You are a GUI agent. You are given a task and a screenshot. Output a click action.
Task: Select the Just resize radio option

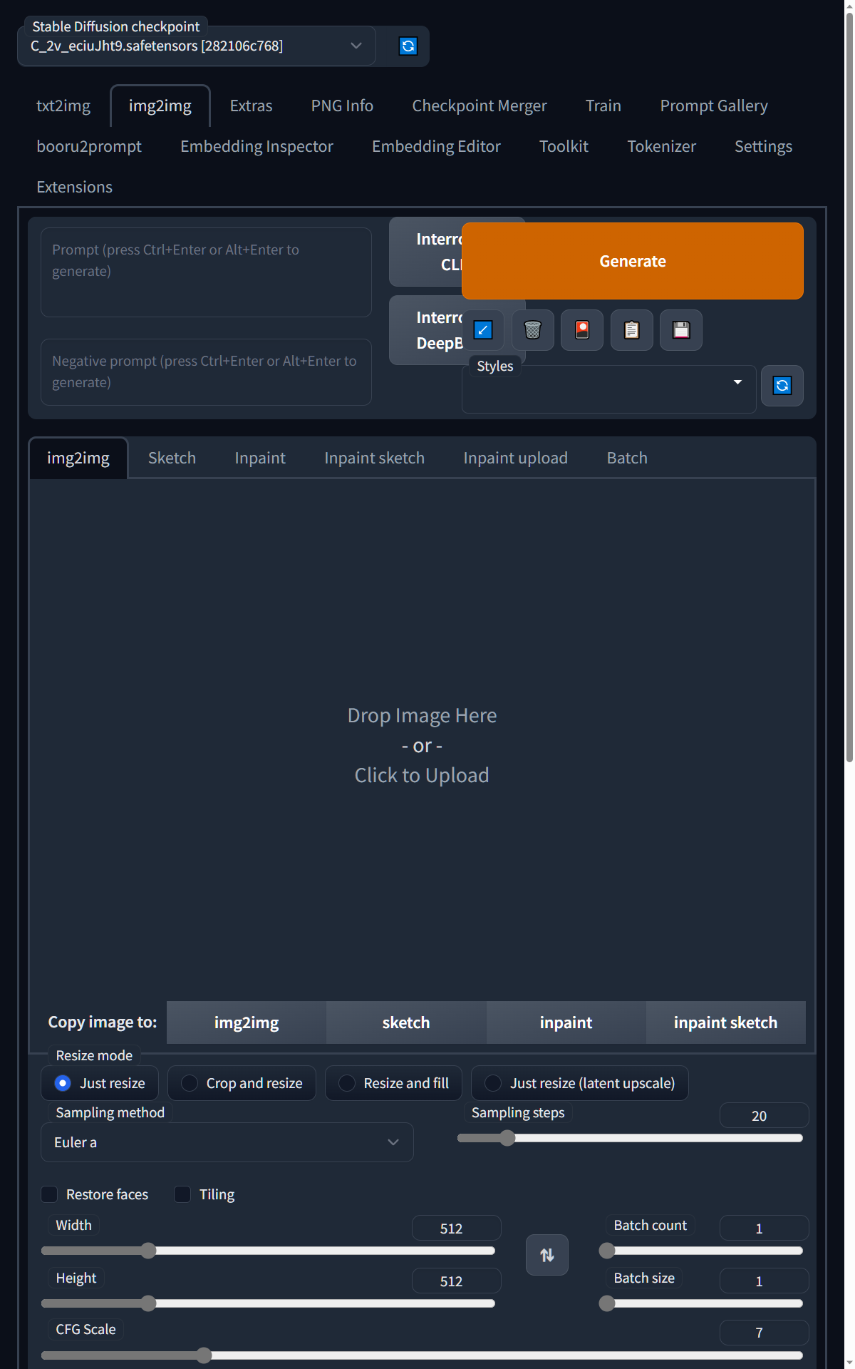coord(100,1083)
